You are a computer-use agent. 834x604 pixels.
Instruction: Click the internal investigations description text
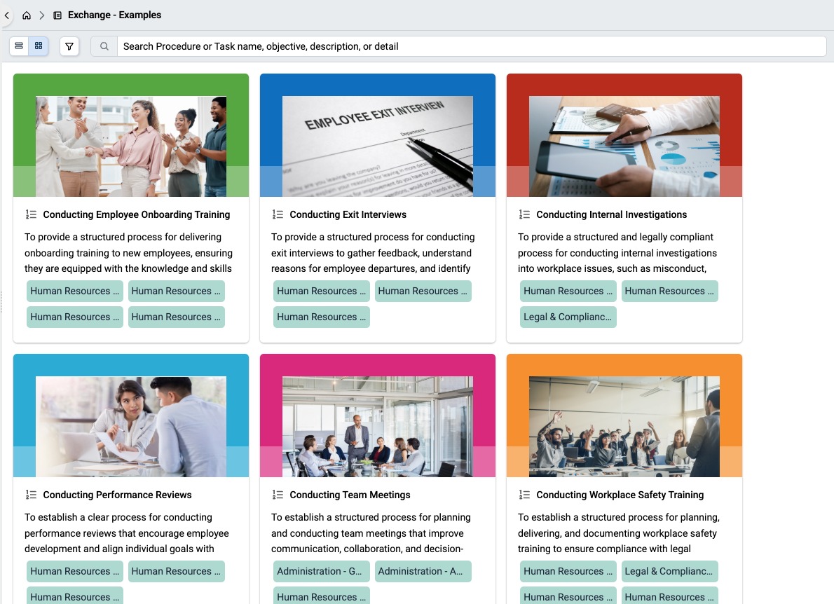[617, 252]
